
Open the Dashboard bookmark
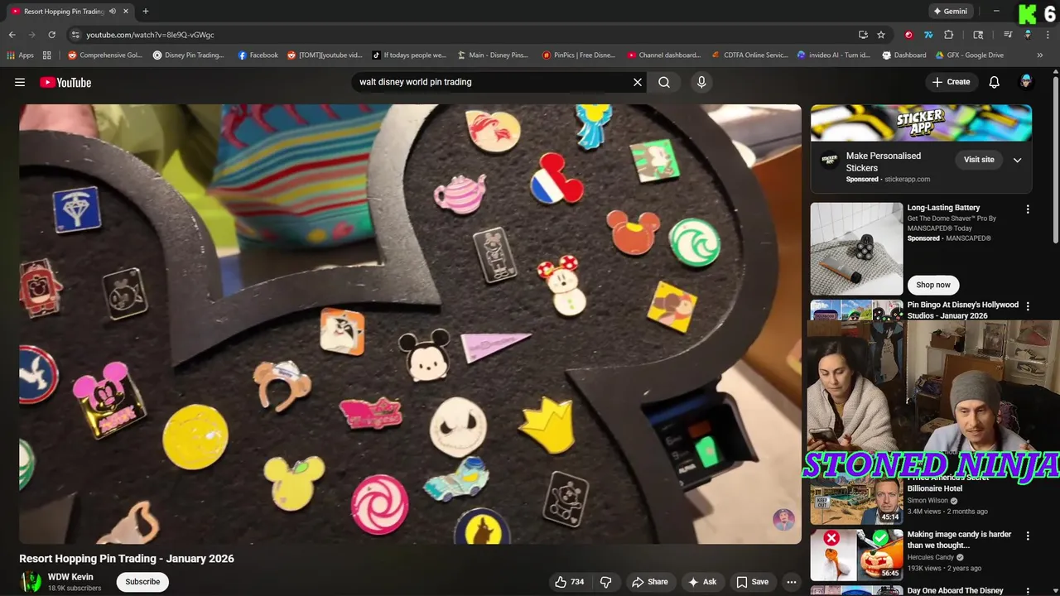(904, 55)
